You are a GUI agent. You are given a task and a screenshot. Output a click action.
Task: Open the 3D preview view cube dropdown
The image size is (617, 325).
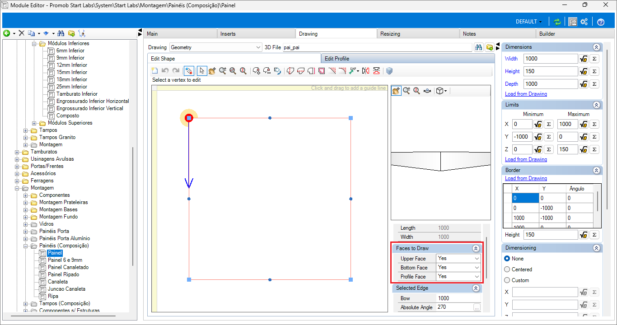pyautogui.click(x=441, y=91)
